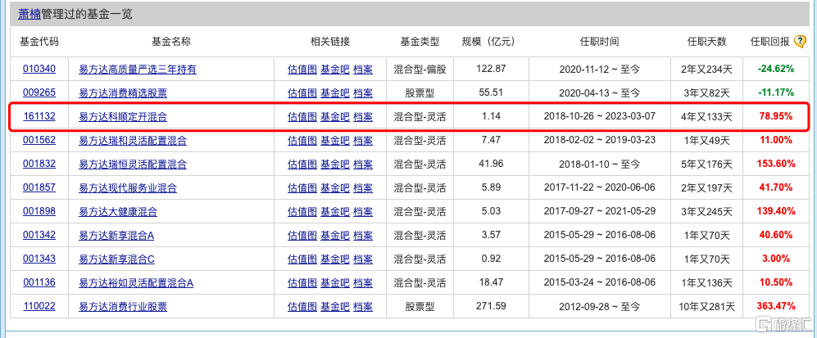The height and width of the screenshot is (338, 817).
Task: Select tenure 2012-09-28 ~ 至今 cell
Action: pyautogui.click(x=599, y=307)
